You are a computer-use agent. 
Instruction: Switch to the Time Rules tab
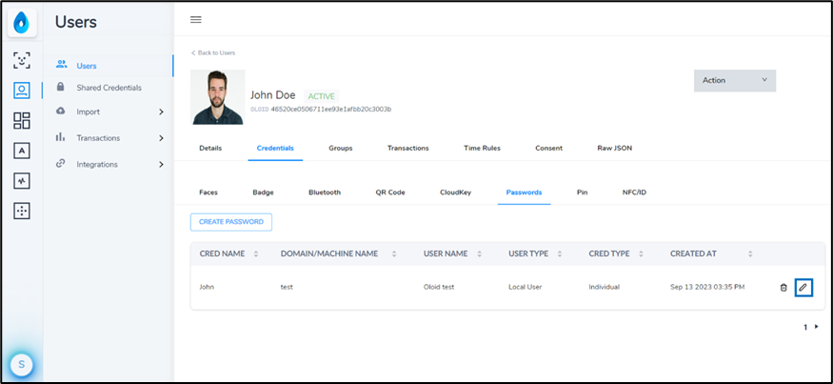pyautogui.click(x=482, y=148)
